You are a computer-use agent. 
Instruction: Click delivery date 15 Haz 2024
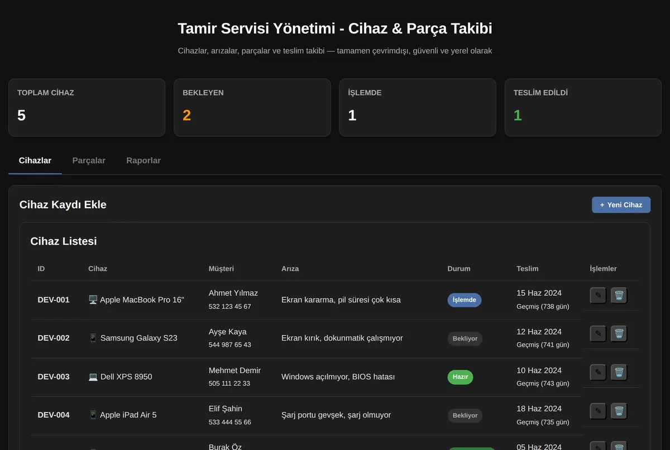click(539, 293)
